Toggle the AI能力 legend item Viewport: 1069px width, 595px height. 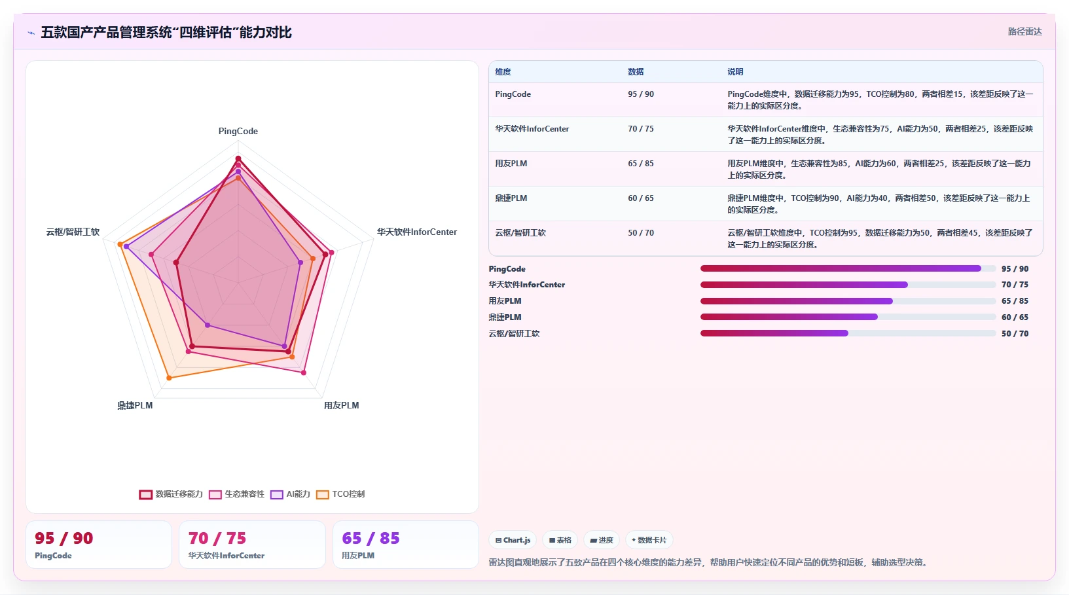coord(290,494)
